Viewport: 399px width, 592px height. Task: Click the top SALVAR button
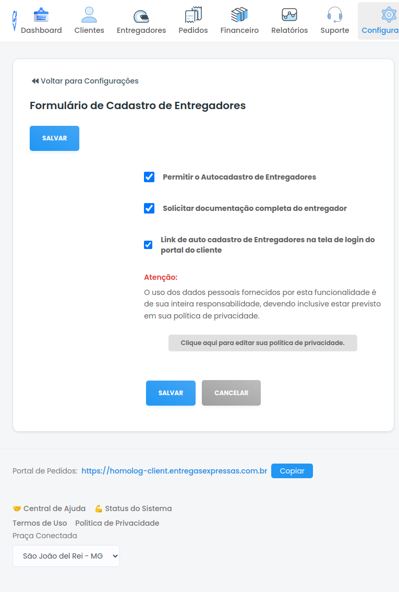54,138
